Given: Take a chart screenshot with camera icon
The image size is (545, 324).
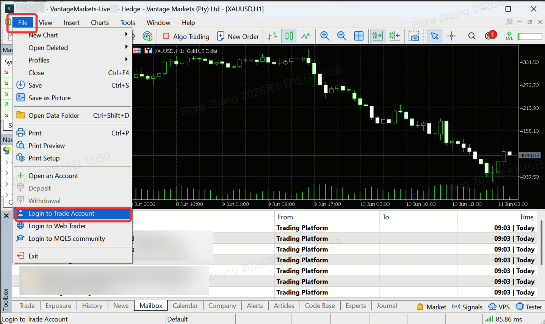Looking at the screenshot, I should click(x=414, y=36).
